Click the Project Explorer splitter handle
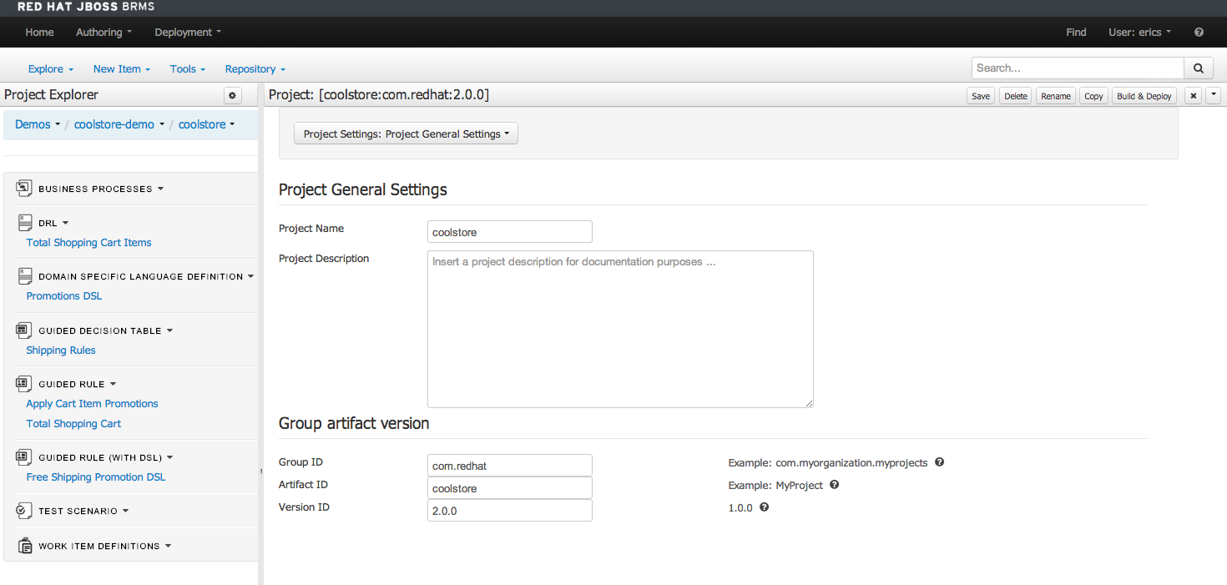1227x585 pixels. pos(261,472)
